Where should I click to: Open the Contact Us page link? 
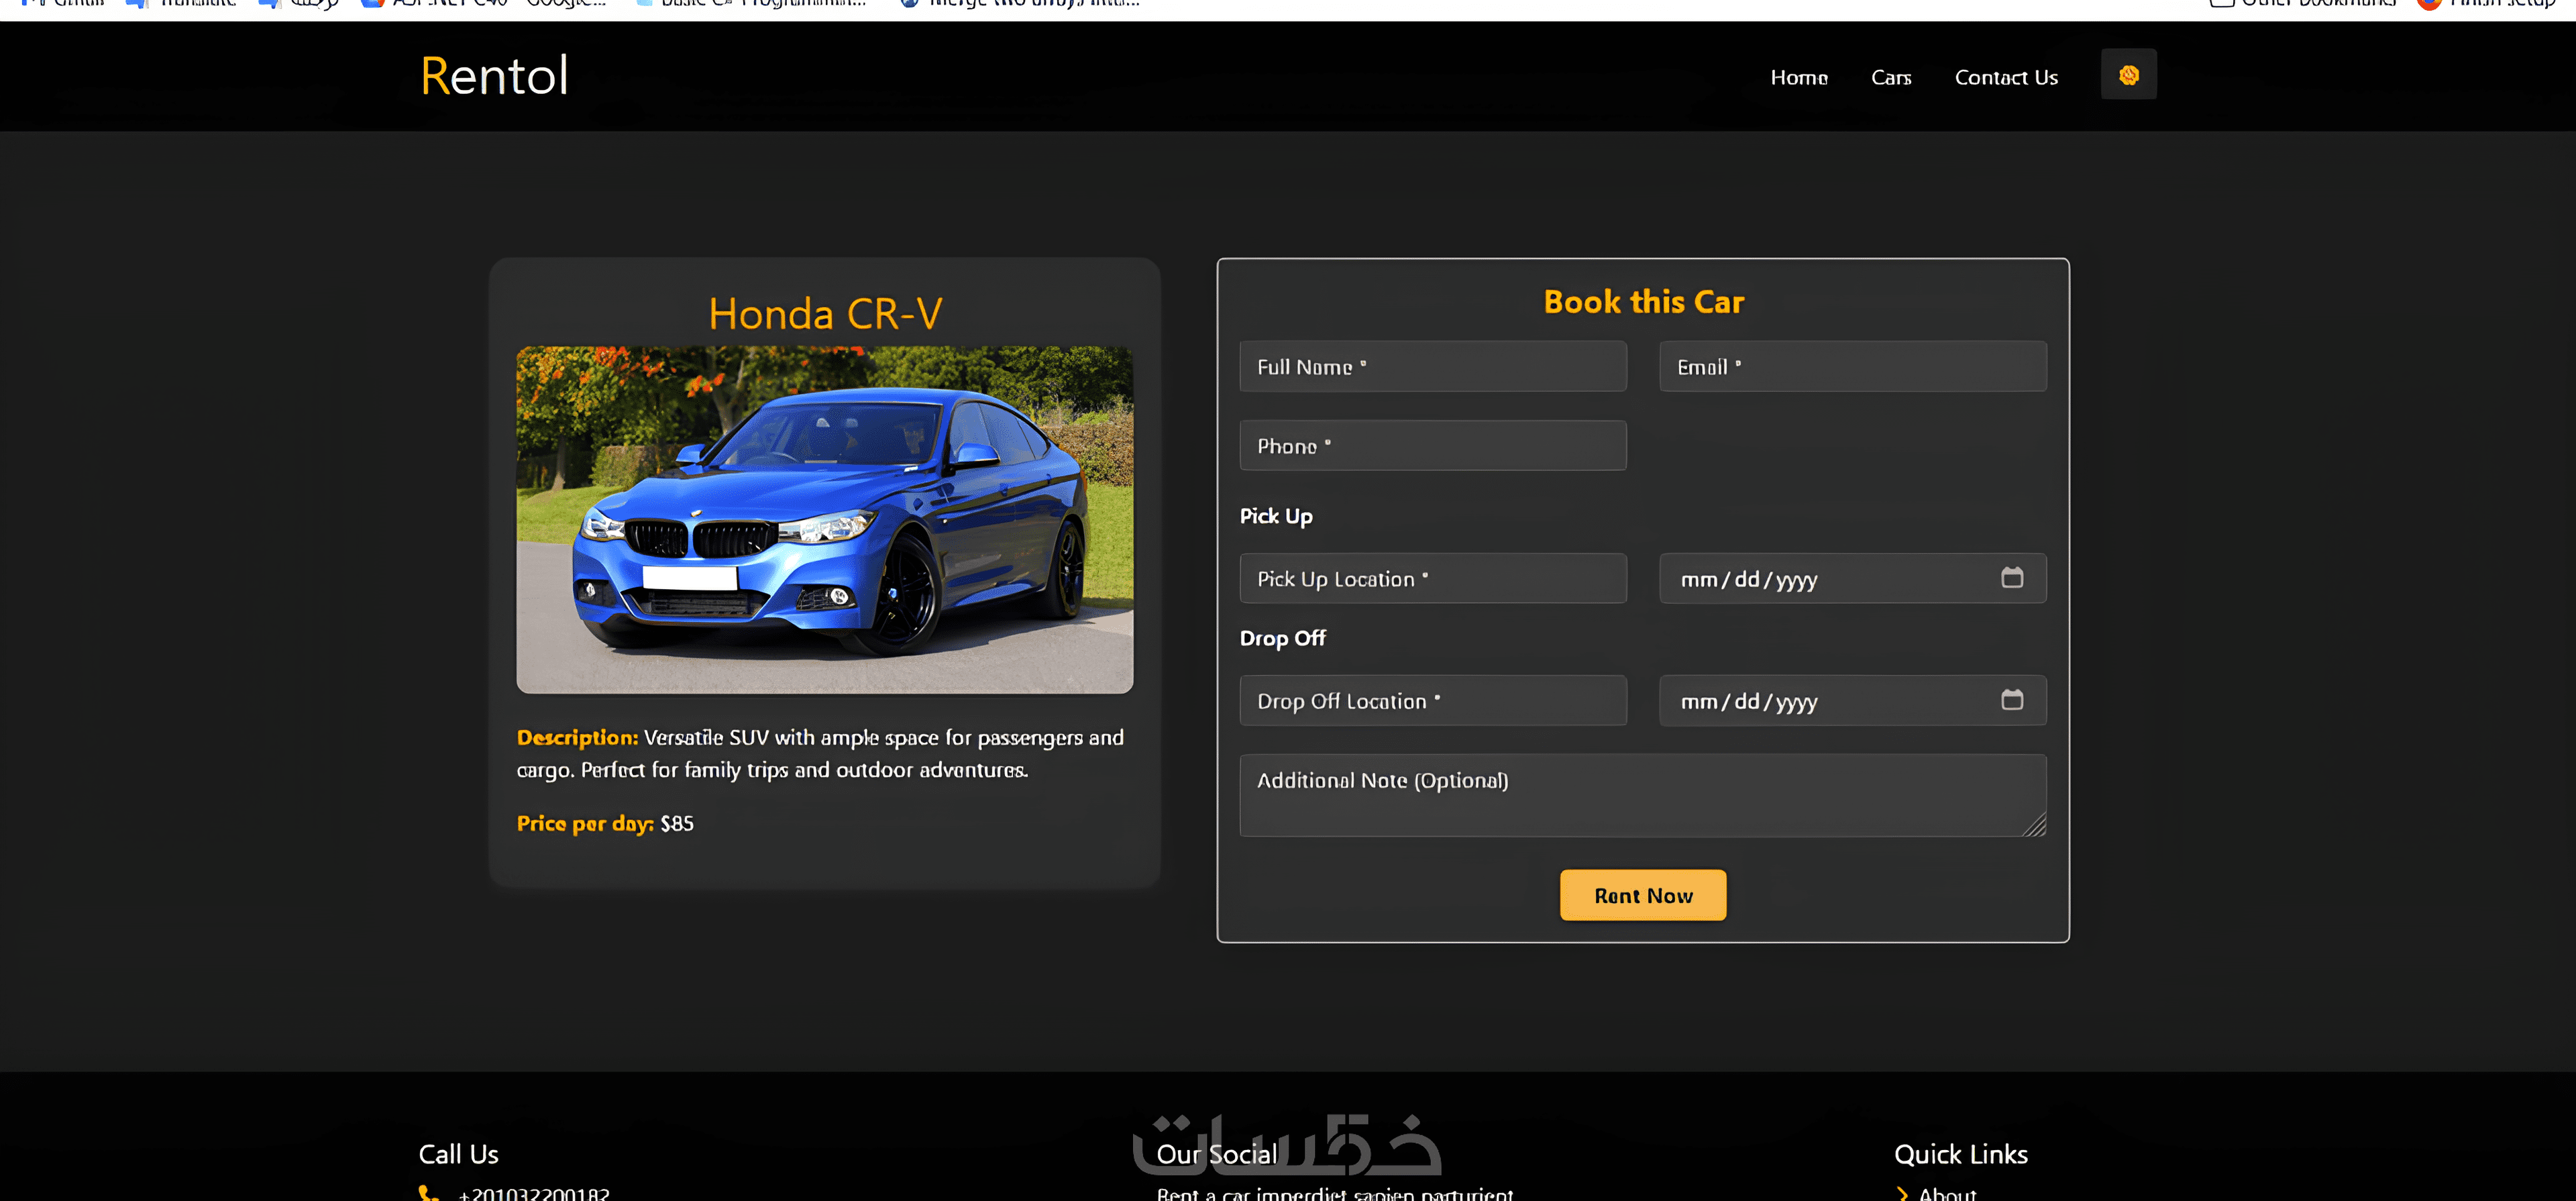tap(2005, 78)
